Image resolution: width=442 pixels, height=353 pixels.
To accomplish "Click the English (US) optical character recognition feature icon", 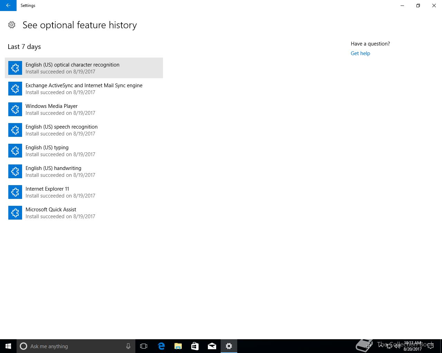I will click(x=15, y=68).
